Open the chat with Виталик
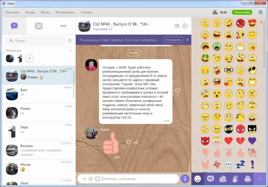The height and width of the screenshot is (187, 268). (39, 150)
